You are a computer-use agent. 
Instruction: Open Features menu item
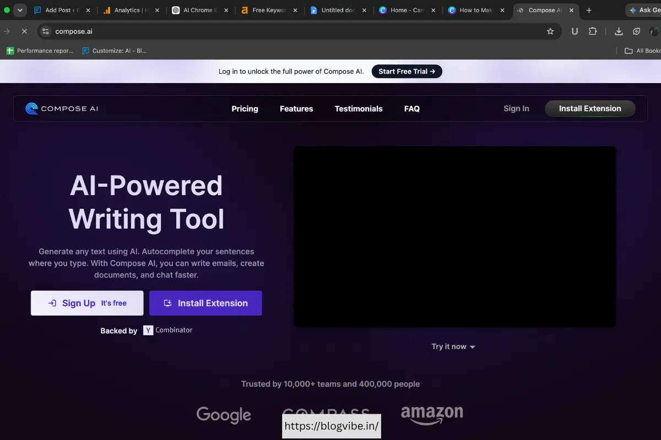click(296, 109)
